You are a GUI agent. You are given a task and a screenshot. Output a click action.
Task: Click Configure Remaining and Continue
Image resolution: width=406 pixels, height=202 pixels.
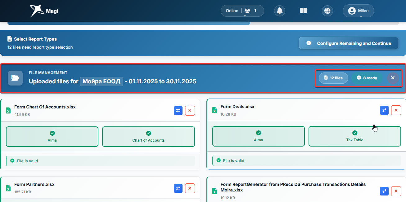349,43
